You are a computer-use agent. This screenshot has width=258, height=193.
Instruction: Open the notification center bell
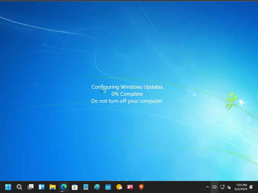tap(251, 187)
